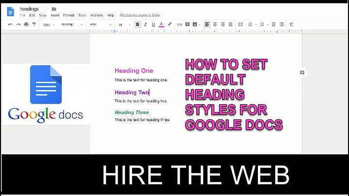The width and height of the screenshot is (349, 196).
Task: Open the Edit menu
Action: coord(32,16)
